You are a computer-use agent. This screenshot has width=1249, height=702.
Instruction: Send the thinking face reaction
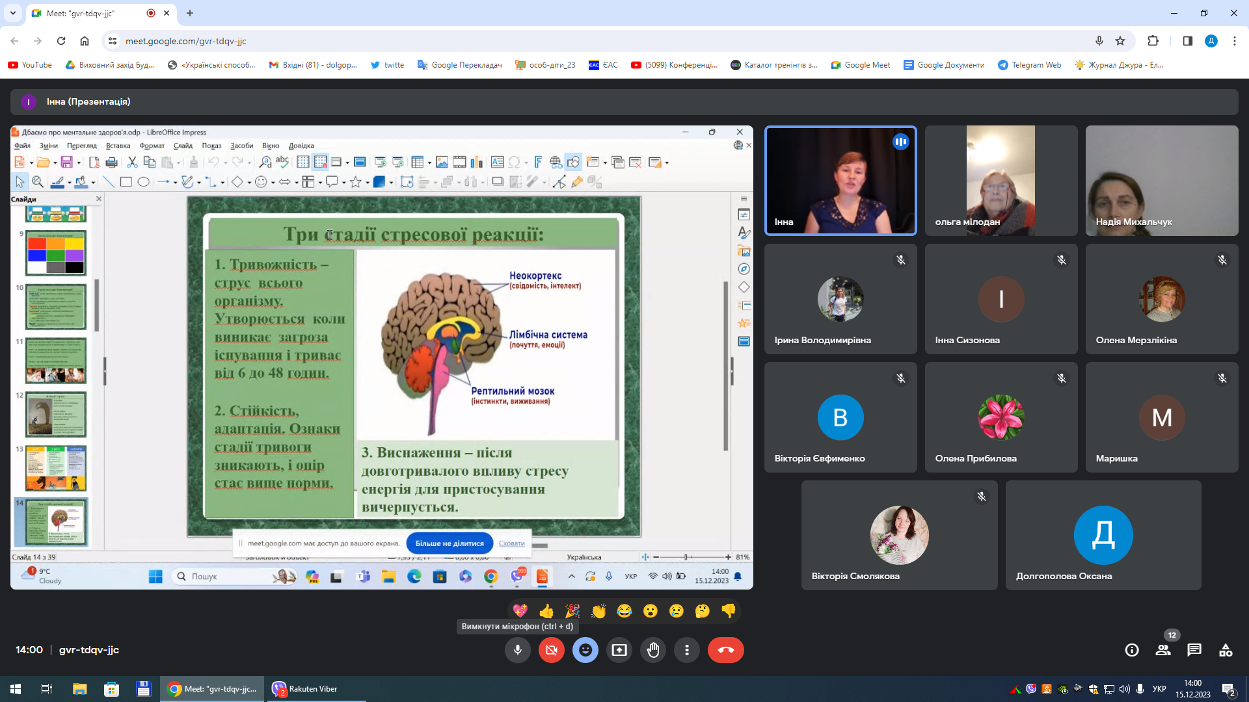pos(703,611)
